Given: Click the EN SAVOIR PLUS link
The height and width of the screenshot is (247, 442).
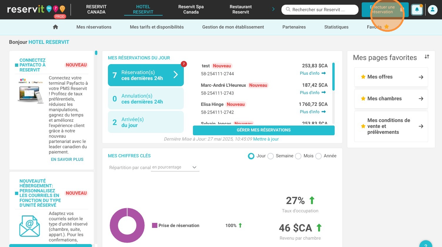Looking at the screenshot, I should point(67,159).
